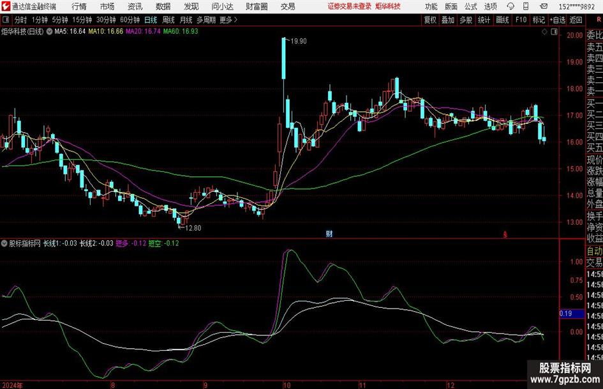Open the customer service headset icon

point(510,6)
